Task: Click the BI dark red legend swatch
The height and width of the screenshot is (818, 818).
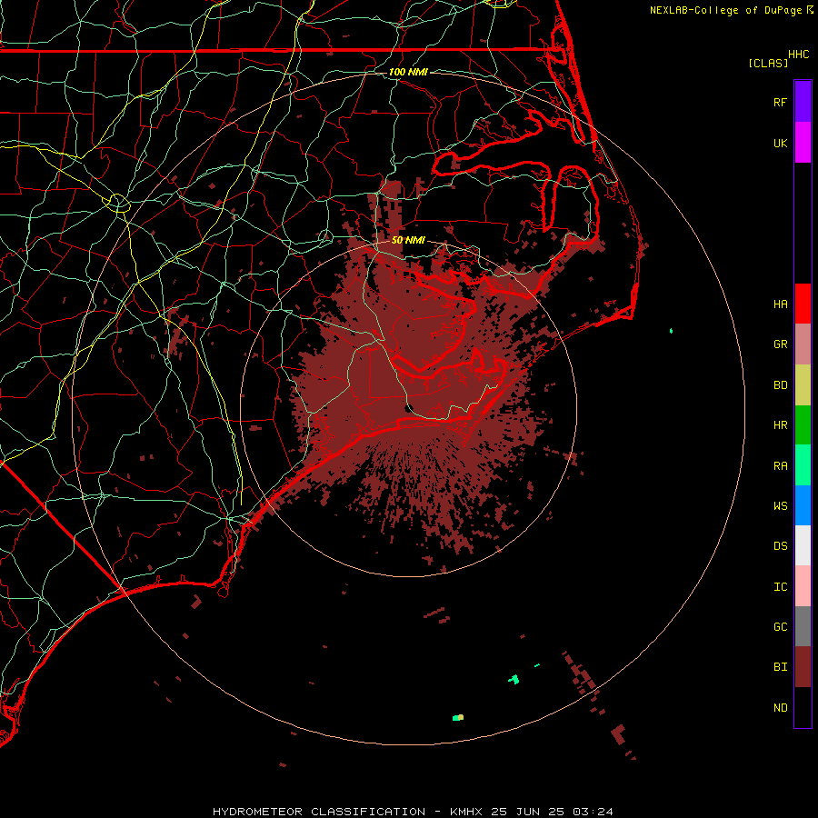Action: [803, 667]
